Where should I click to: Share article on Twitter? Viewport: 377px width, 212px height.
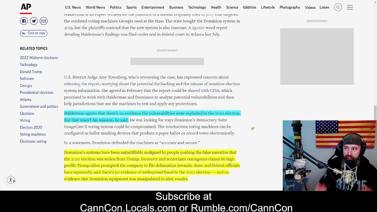pos(34,21)
